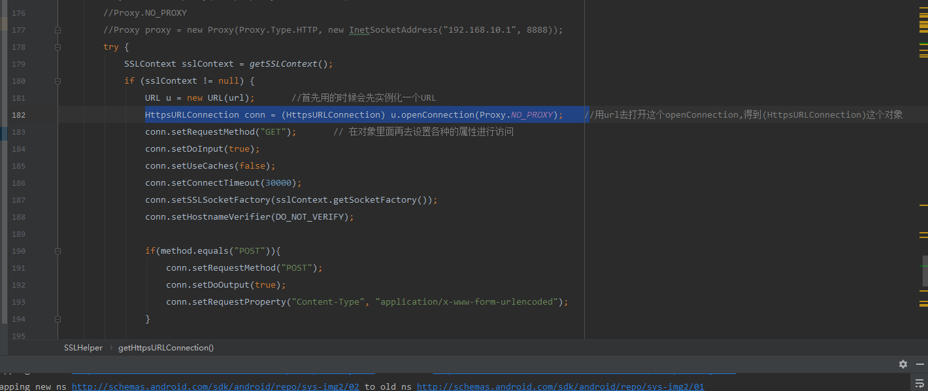
Task: Click "new URL(url)" on line 181
Action: click(218, 98)
